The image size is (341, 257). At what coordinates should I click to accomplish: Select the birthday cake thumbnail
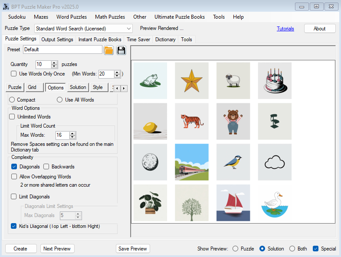275,81
